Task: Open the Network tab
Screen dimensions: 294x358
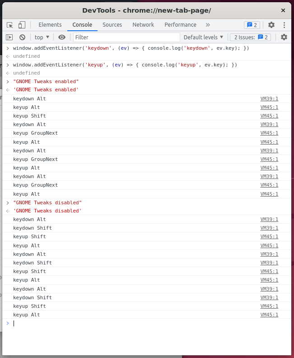Action: point(143,25)
